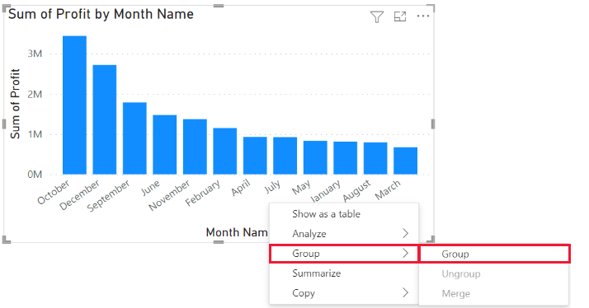Click the 3M y-axis label
Viewport: 589px width, 308px height.
(x=35, y=54)
